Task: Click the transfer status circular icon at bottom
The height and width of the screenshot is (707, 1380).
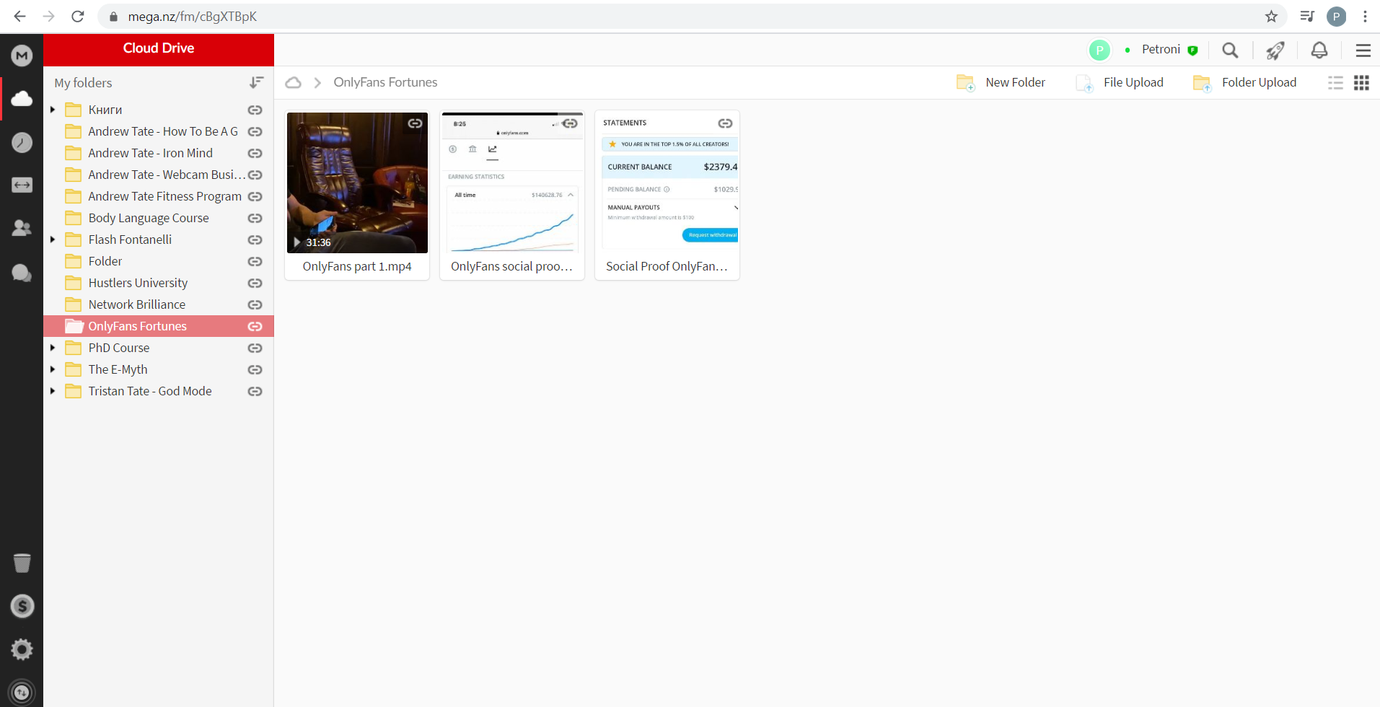Action: coord(22,693)
